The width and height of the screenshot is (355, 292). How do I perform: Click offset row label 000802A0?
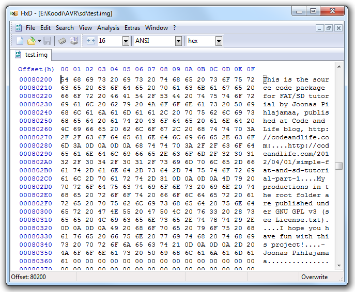pos(36,162)
